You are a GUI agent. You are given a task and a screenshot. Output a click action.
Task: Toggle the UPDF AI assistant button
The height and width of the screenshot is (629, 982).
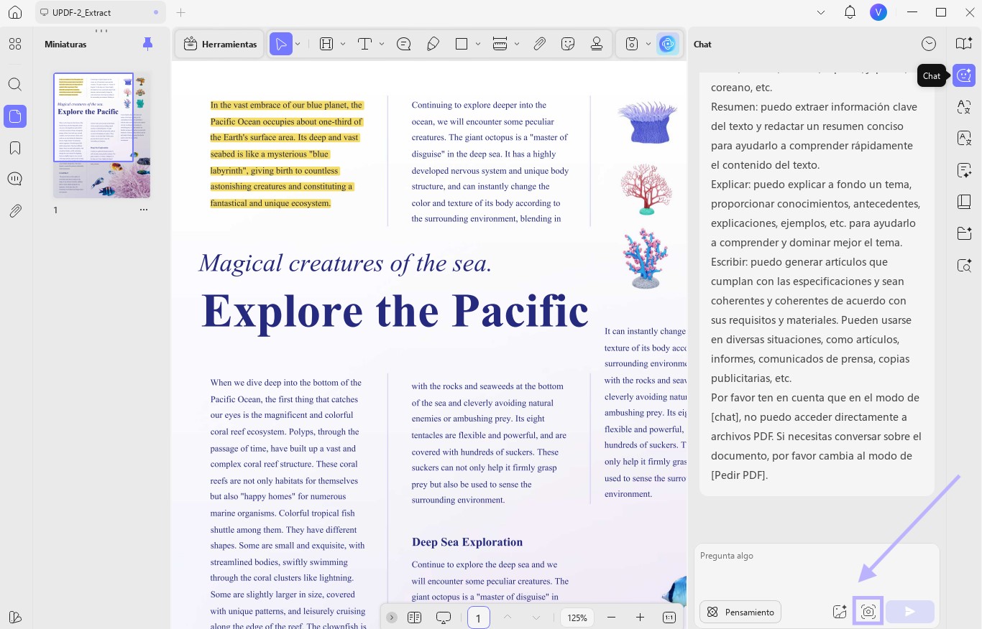pos(668,45)
